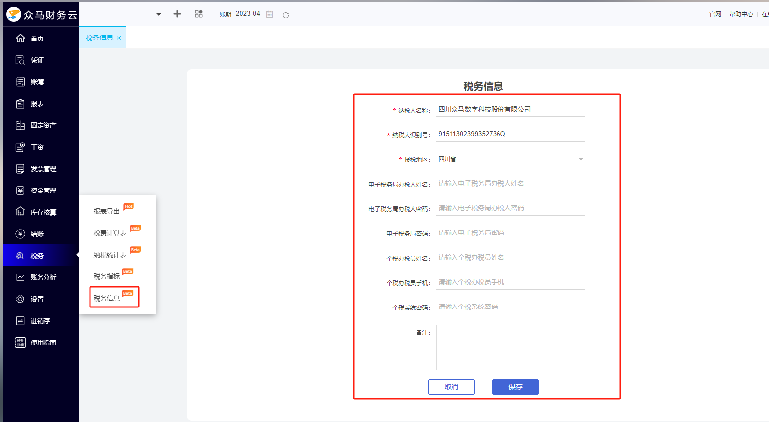Click the 众马财务云 logo
This screenshot has width=769, height=422.
tap(42, 15)
